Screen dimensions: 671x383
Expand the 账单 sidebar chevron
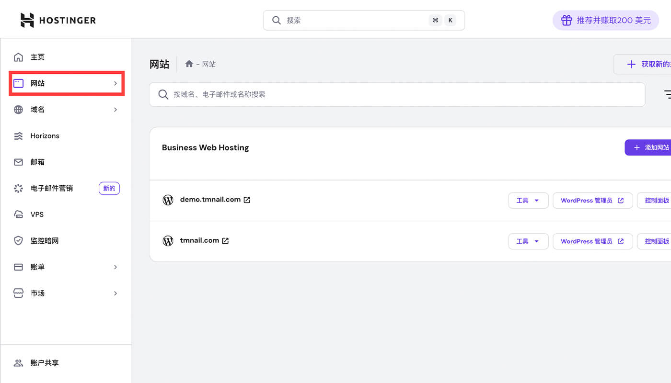(x=116, y=267)
